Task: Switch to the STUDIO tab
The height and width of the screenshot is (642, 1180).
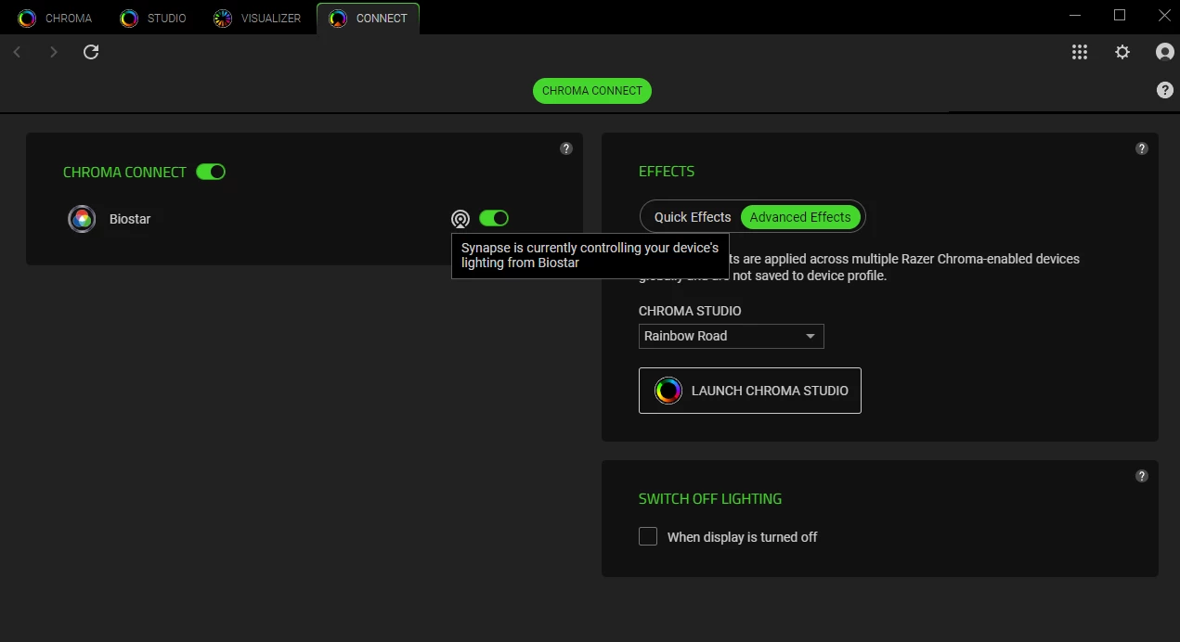Action: [153, 18]
